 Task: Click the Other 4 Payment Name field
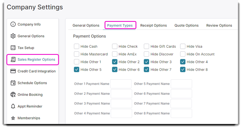pyautogui.click(x=121, y=113)
